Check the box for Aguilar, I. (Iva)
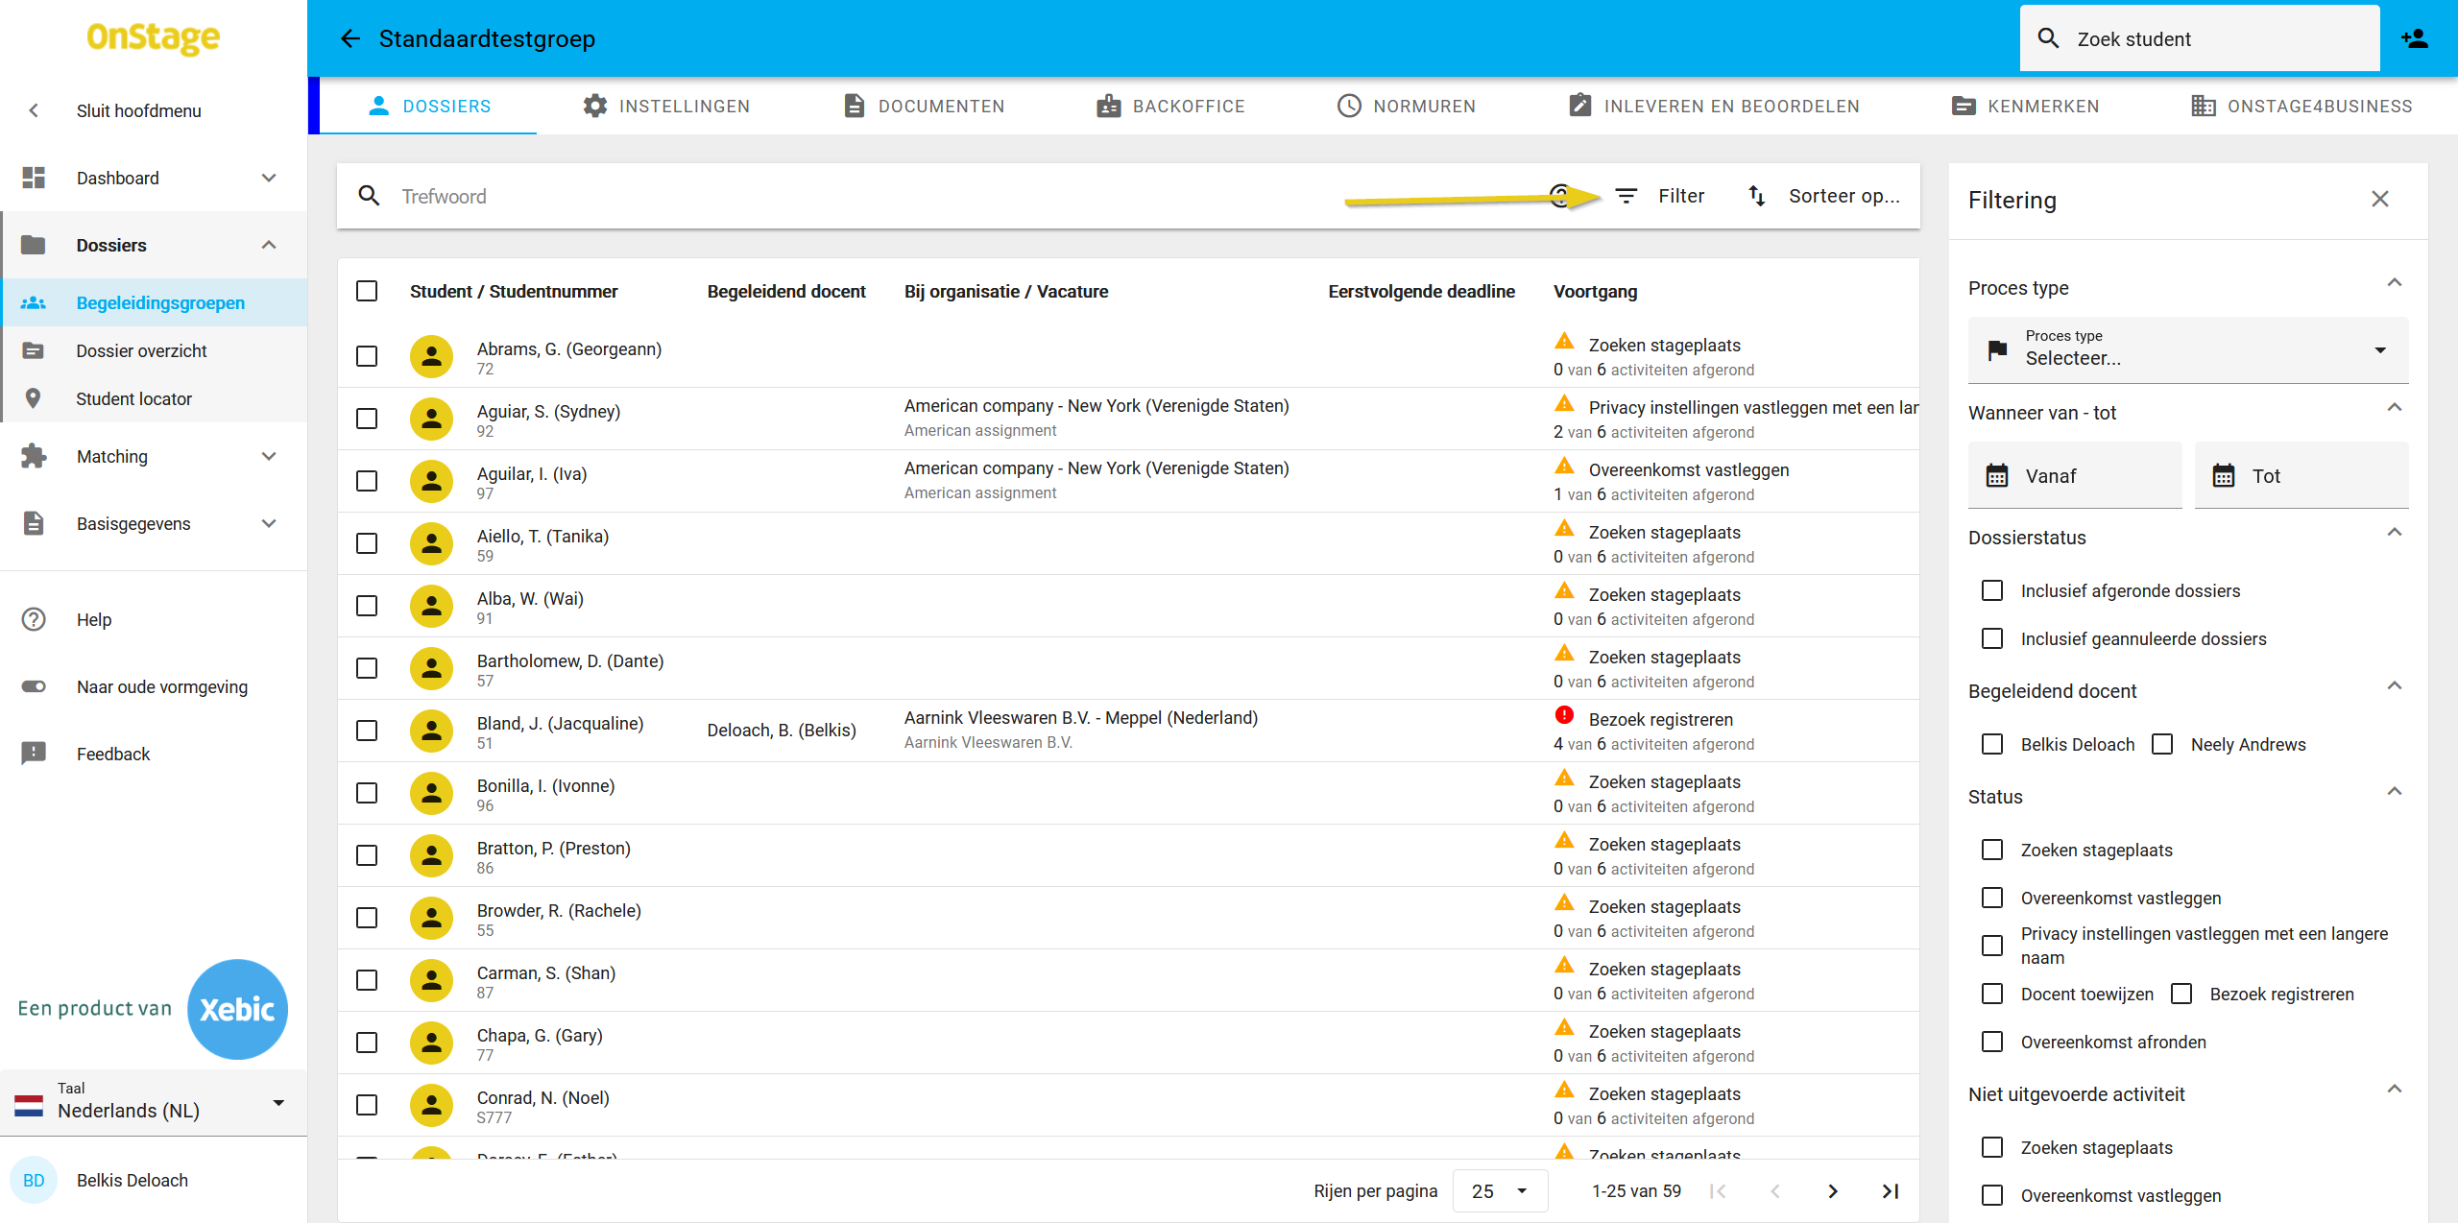This screenshot has width=2458, height=1223. (367, 481)
